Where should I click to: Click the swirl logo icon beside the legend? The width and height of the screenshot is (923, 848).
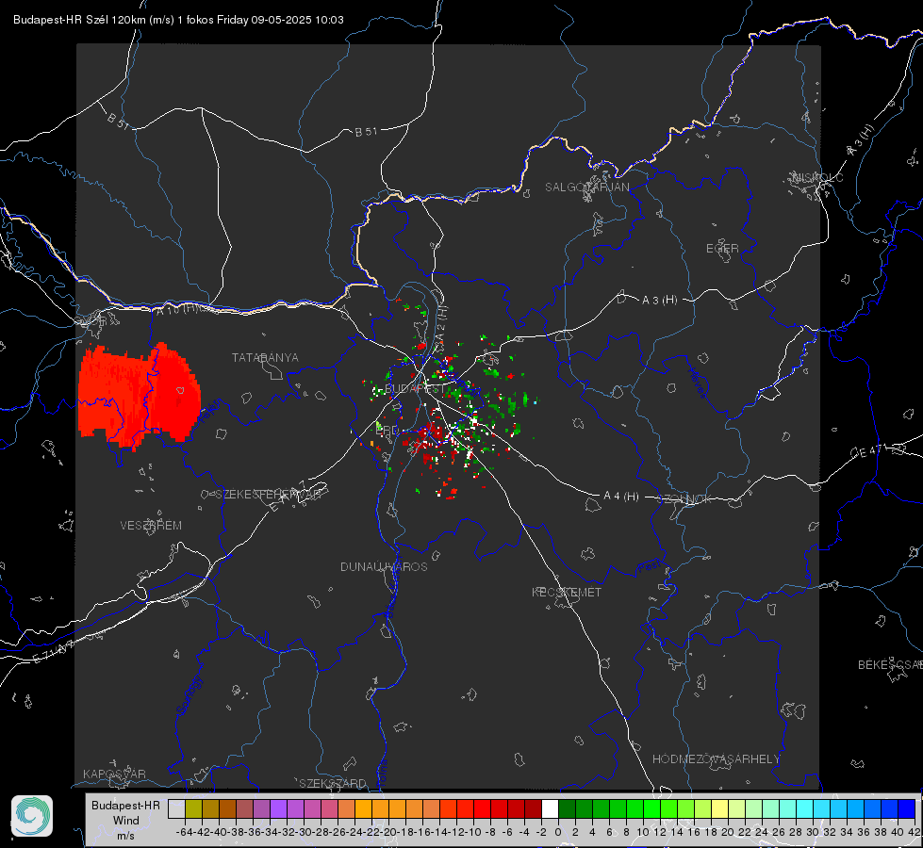point(32,816)
